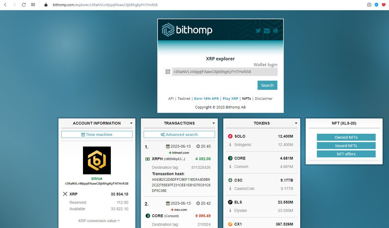Click the info icon next to Elysian
This screenshot has height=228, width=389.
point(230,211)
